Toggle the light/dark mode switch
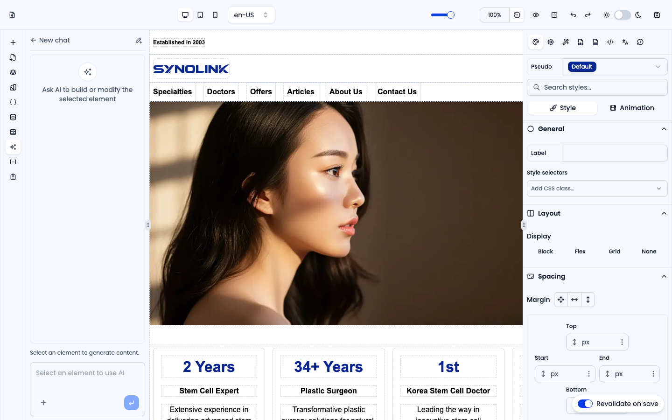This screenshot has width=672, height=420. pos(623,15)
